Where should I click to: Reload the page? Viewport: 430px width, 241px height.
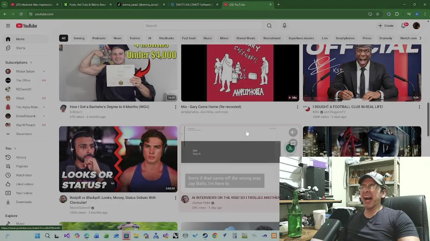pyautogui.click(x=21, y=14)
